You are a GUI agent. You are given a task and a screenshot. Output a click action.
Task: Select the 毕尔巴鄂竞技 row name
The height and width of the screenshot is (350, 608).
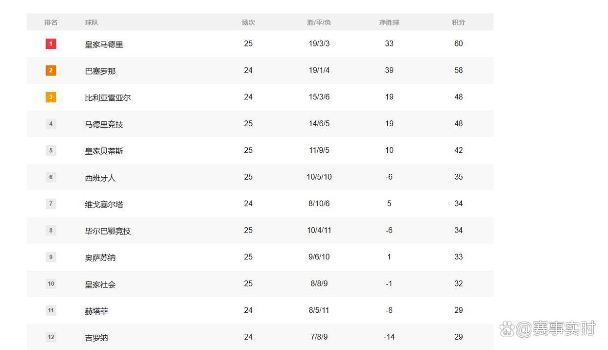(108, 231)
